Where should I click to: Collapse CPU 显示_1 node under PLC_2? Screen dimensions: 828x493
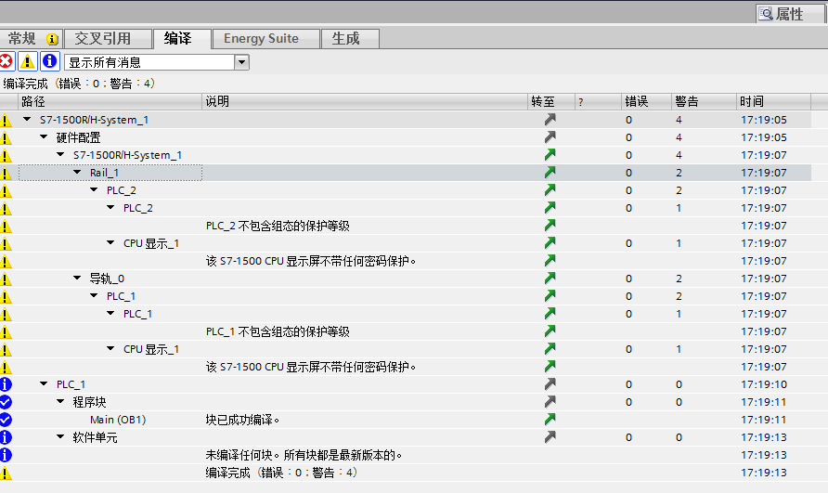tap(110, 243)
